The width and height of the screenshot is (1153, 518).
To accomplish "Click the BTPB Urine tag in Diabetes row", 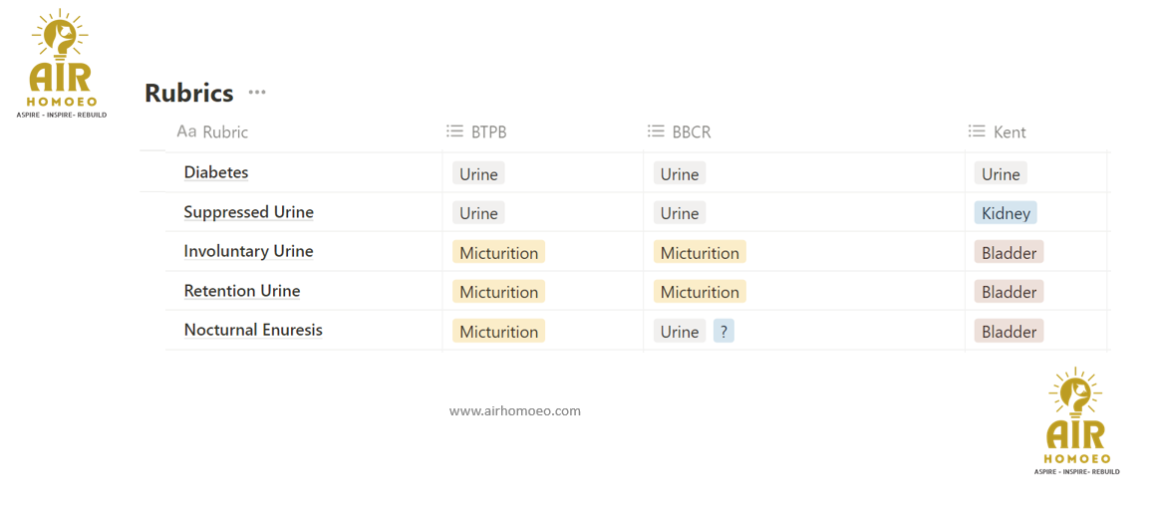I will point(478,174).
